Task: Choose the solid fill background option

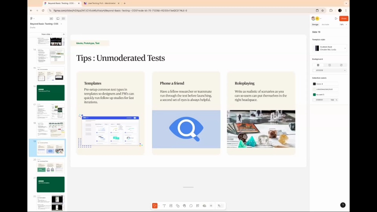Action: tap(318, 65)
